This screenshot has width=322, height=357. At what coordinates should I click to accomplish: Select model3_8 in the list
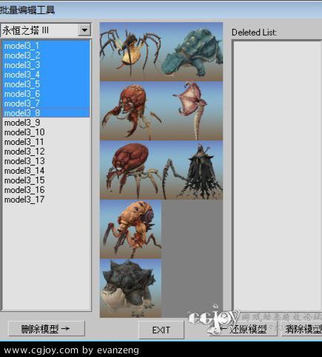tap(46, 113)
